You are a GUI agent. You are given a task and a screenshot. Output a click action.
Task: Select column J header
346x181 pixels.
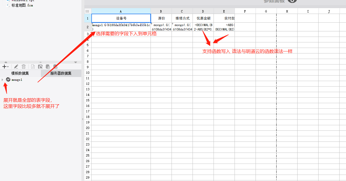pos(329,11)
